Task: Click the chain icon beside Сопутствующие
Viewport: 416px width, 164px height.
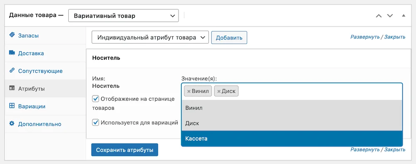Action: [x=12, y=70]
